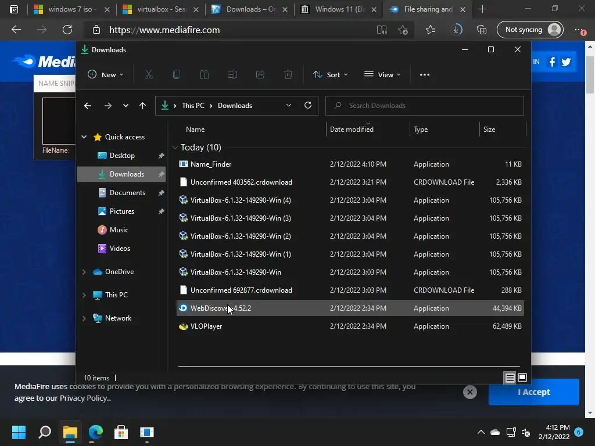Screen dimensions: 595x446
Task: Click taskbar clock showing 4:12 PM
Action: tap(554, 432)
